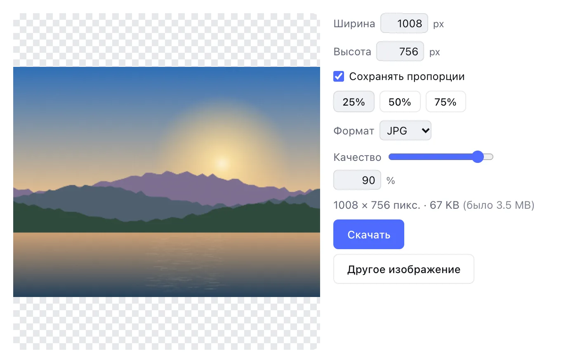Focus the Ширина width field with 1008
Viewport: 561px width, 363px height.
point(404,24)
